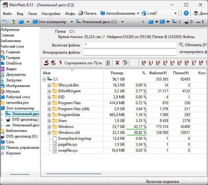
Task: Click the recycle bin icon next to red X
Action: coord(125,63)
